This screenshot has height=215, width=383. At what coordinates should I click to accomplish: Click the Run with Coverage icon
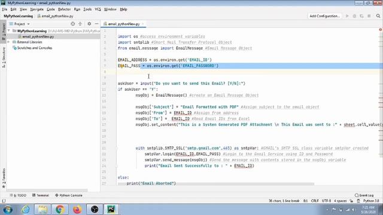pos(361,16)
